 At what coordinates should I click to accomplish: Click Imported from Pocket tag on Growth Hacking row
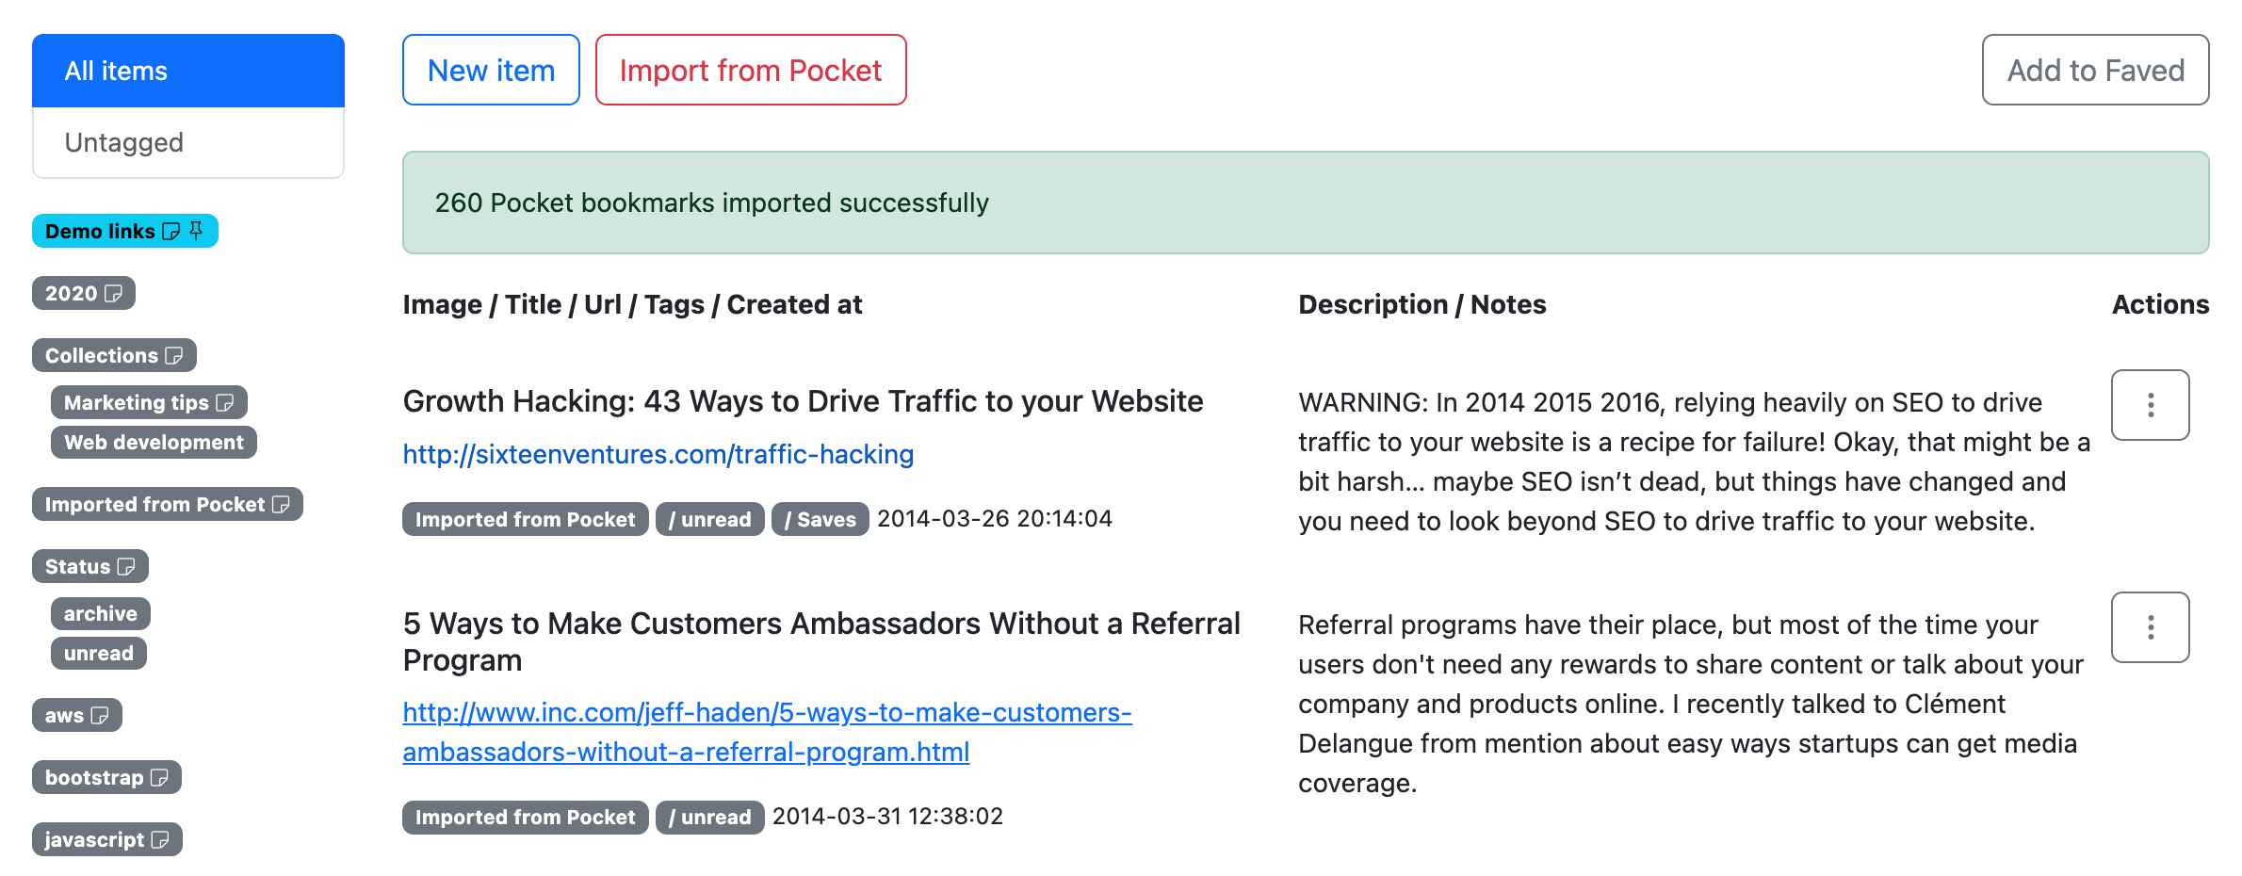coord(526,520)
